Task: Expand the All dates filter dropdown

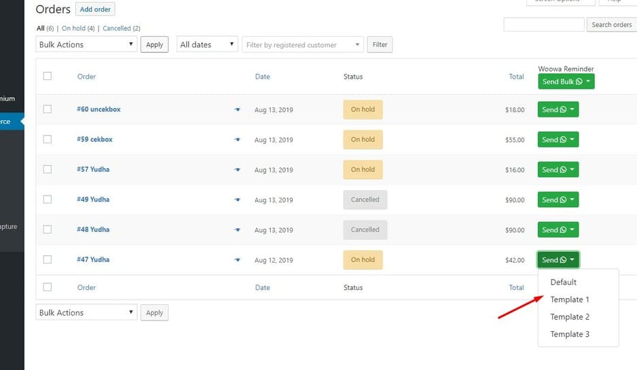Action: click(x=207, y=45)
